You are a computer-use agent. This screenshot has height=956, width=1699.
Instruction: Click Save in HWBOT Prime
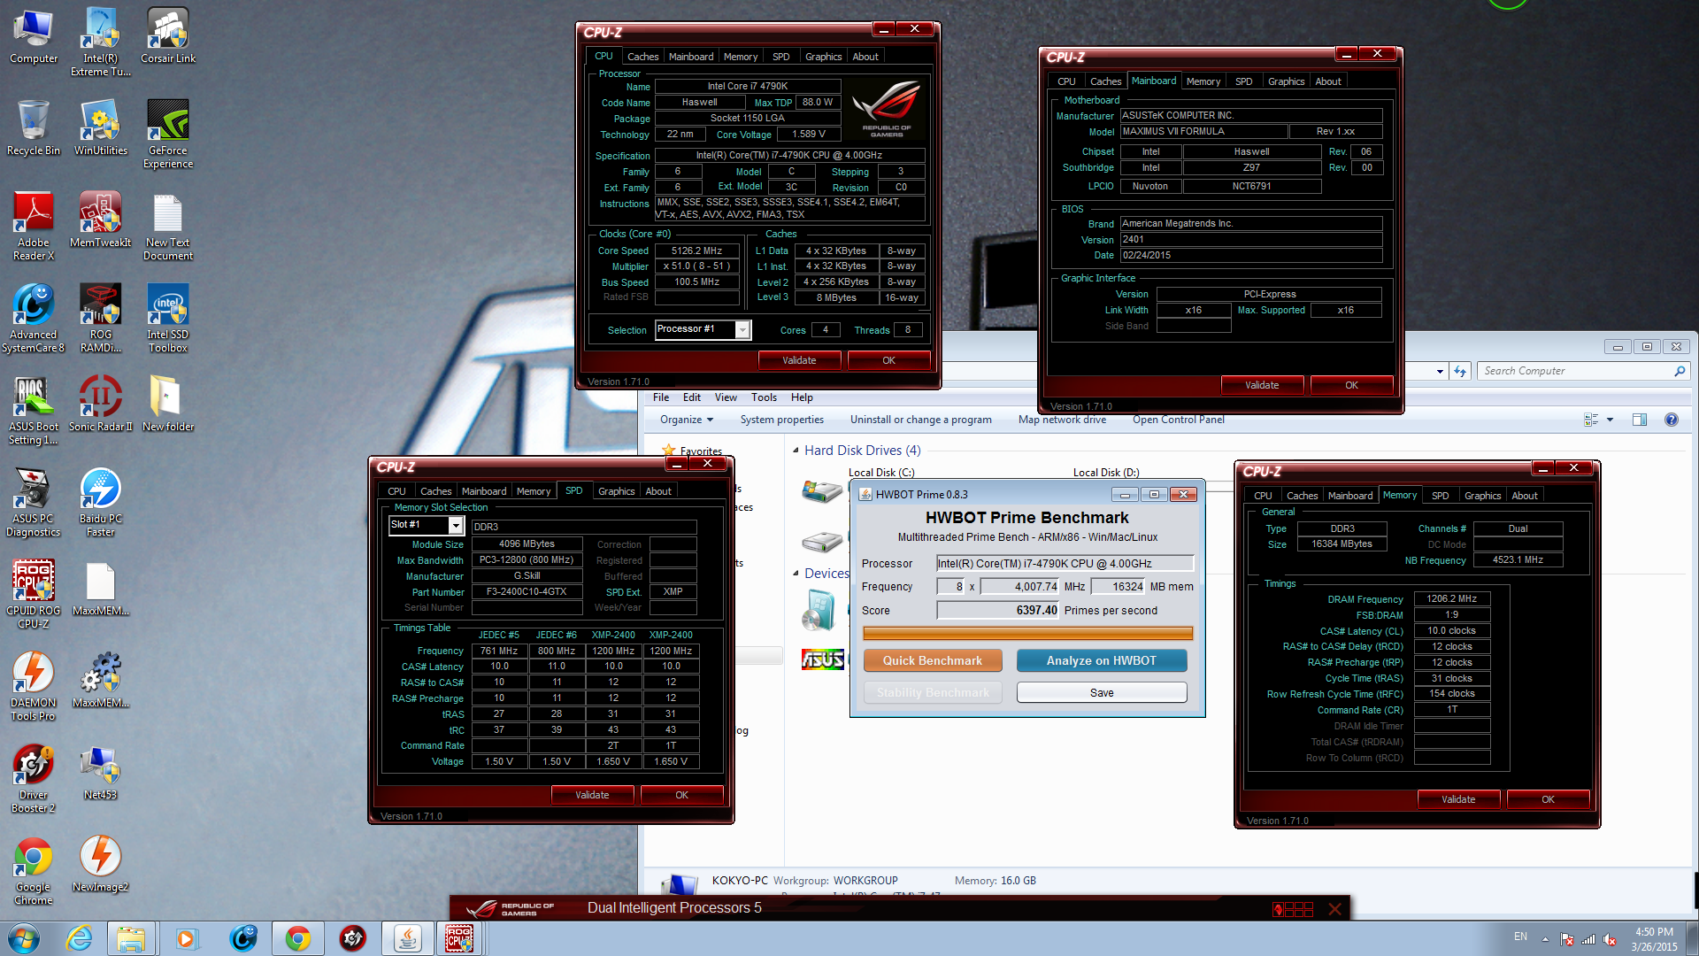(x=1101, y=692)
